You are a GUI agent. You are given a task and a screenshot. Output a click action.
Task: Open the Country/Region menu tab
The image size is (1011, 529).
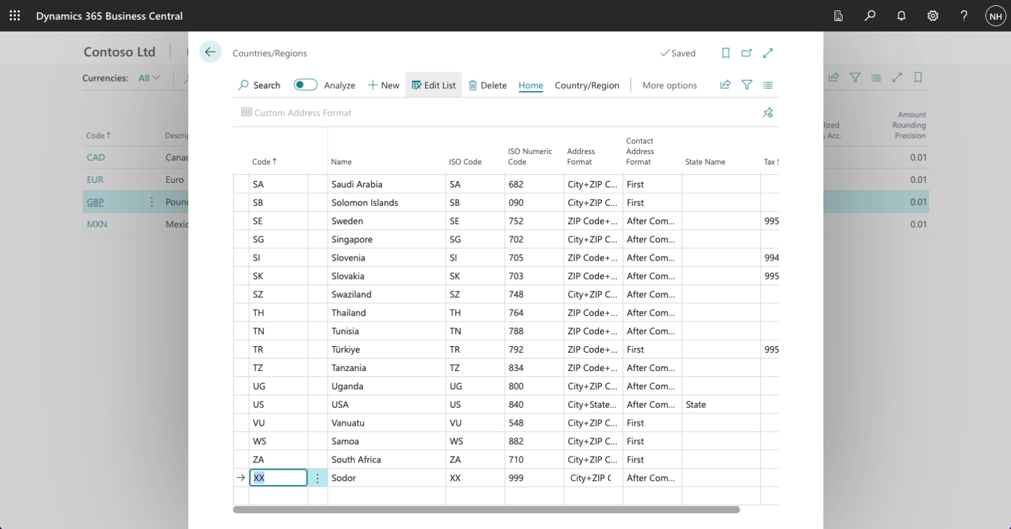point(586,85)
